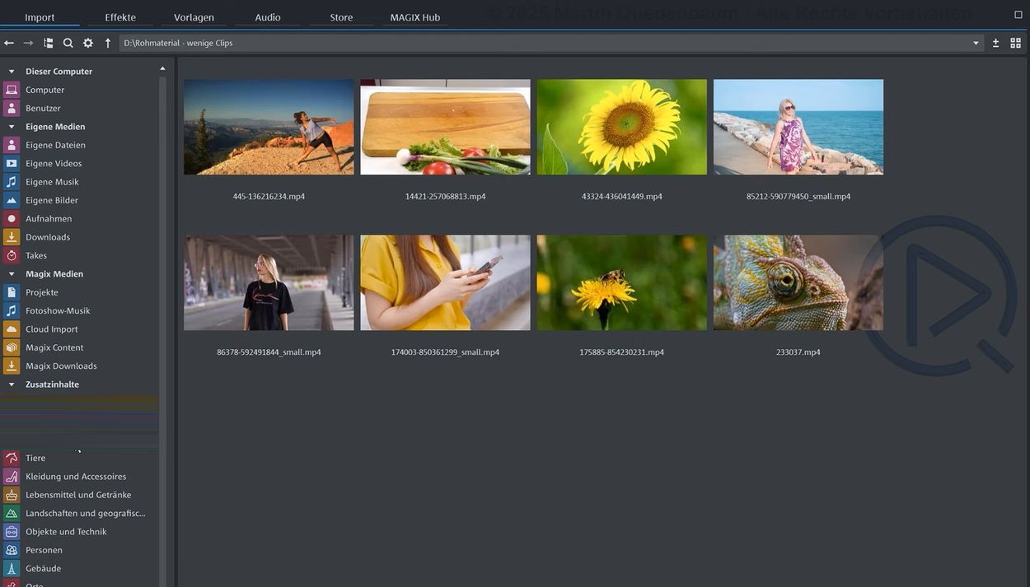
Task: Switch to the Import tab
Action: coord(40,17)
